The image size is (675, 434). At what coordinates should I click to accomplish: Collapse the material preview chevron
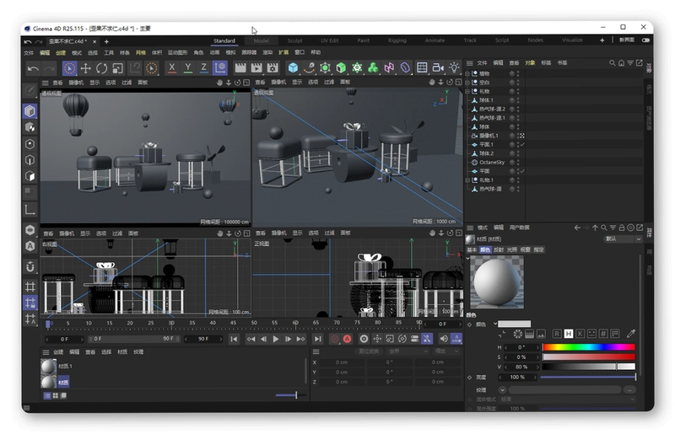click(x=467, y=258)
